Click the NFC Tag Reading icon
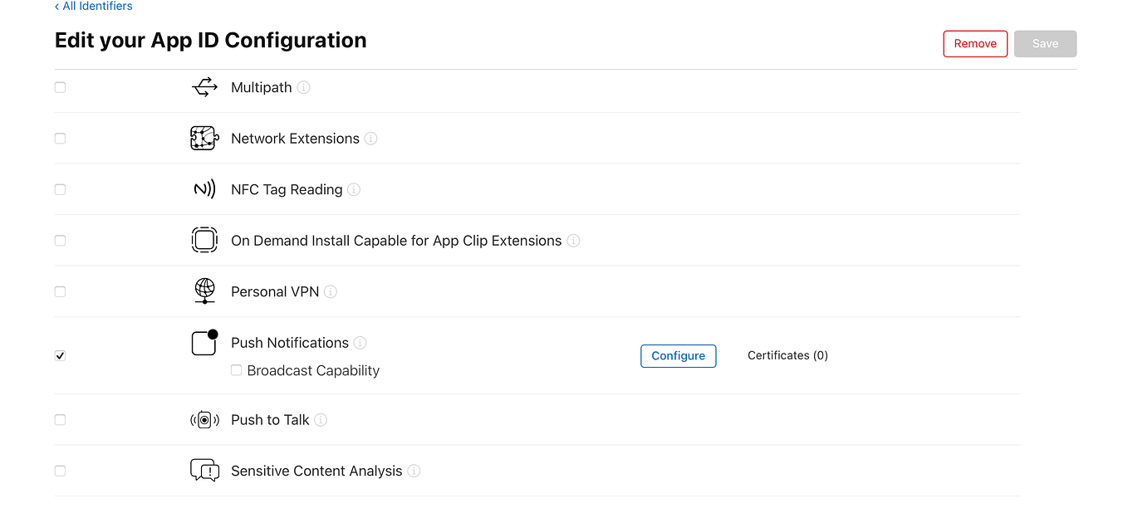This screenshot has height=508, width=1128. click(x=204, y=189)
